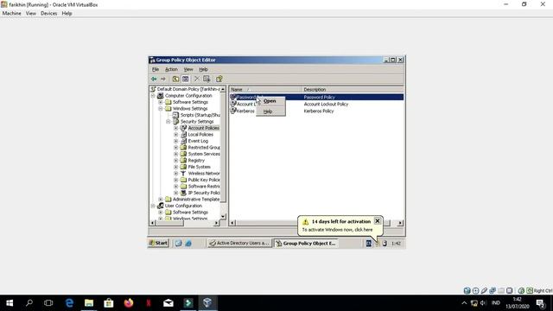Open Firefox from host taskbar
553x311 pixels.
click(129, 303)
